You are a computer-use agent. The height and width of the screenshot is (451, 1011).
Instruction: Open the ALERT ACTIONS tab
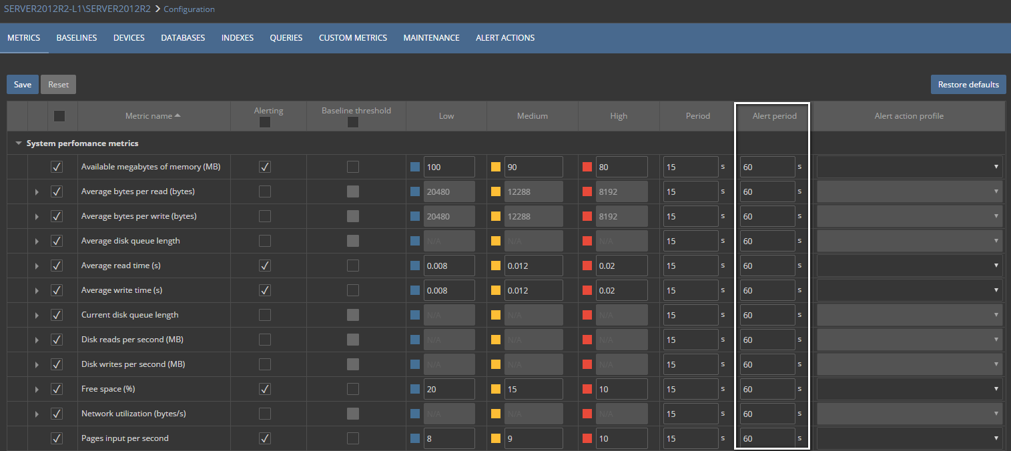[505, 38]
